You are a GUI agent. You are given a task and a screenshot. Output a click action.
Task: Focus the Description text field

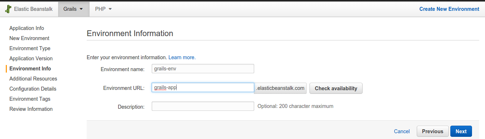coord(203,106)
